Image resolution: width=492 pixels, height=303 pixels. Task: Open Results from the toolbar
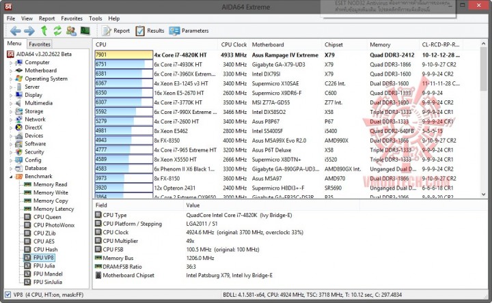pyautogui.click(x=150, y=31)
